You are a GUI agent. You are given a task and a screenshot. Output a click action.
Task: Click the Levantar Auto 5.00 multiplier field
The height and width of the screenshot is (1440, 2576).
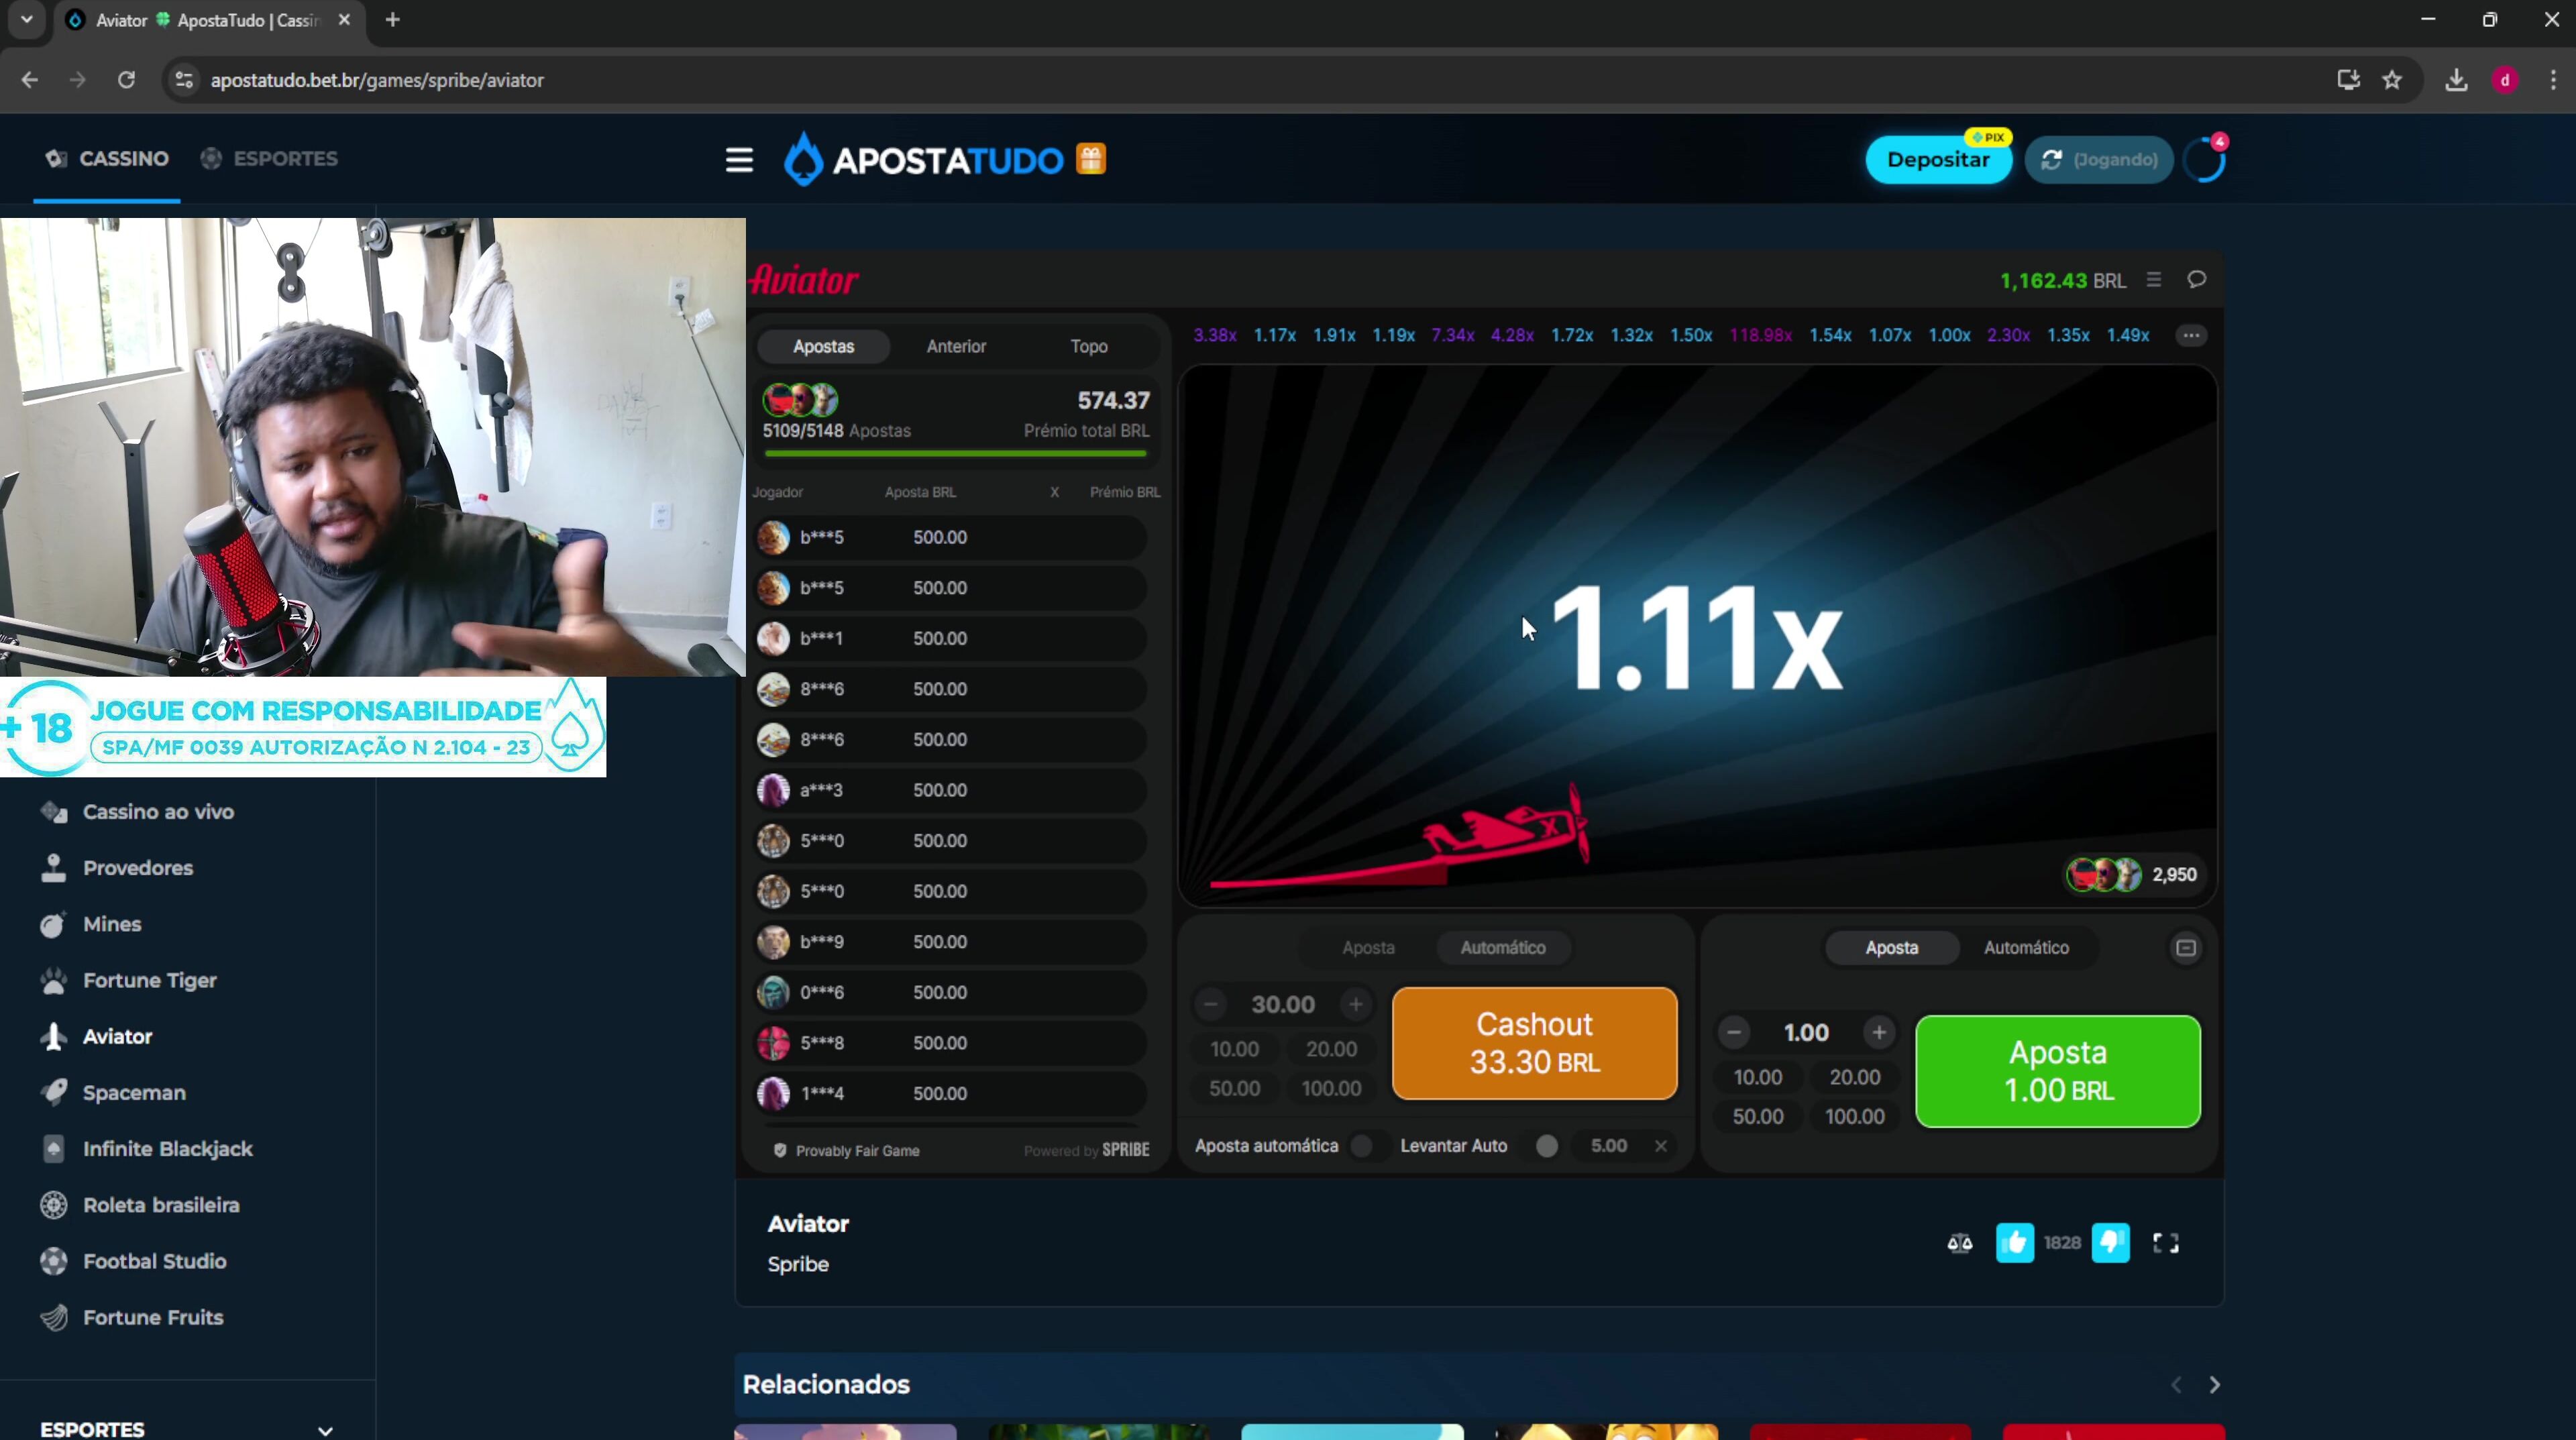(x=1609, y=1146)
